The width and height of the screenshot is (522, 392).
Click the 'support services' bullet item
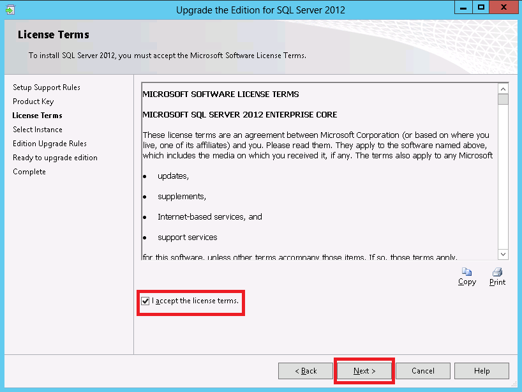188,237
